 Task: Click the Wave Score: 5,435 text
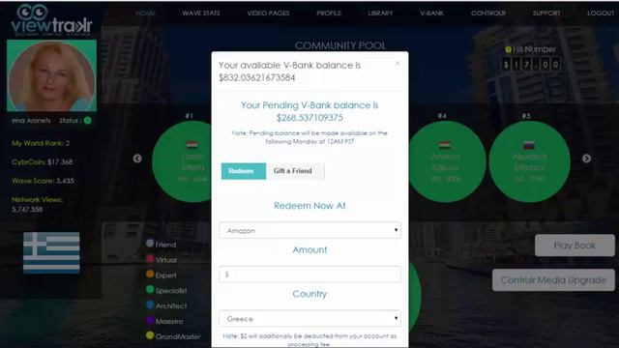(x=43, y=181)
